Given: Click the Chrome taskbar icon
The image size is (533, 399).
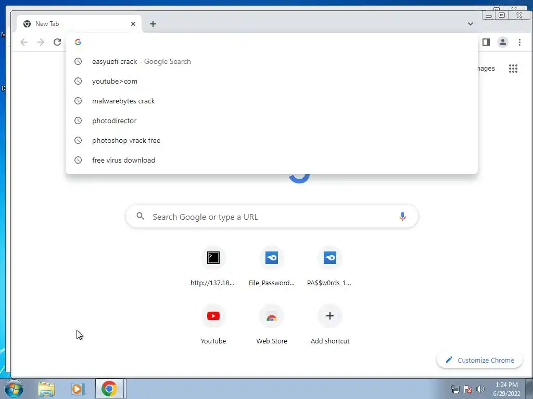Looking at the screenshot, I should [x=109, y=389].
